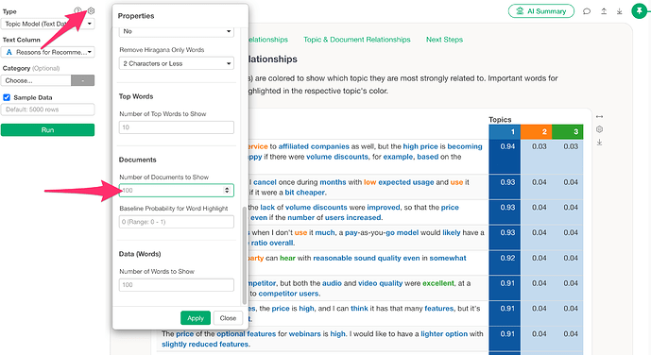The width and height of the screenshot is (651, 355).
Task: Open the comment bubble icon
Action: 587,11
